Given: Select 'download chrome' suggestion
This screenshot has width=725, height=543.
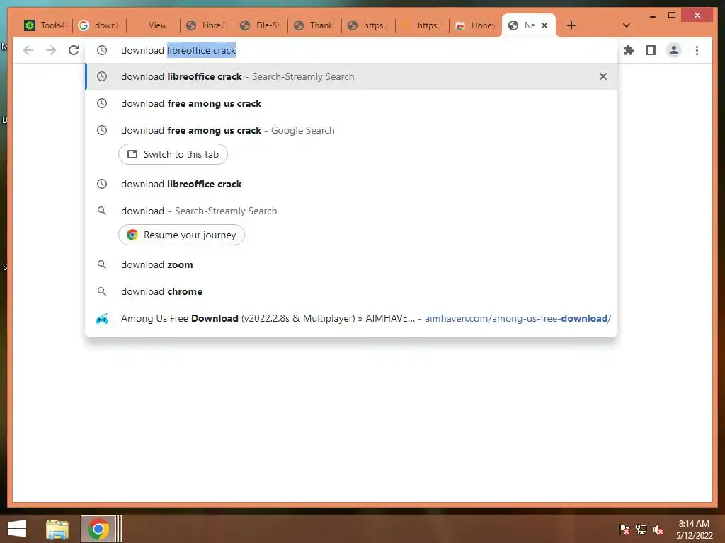Looking at the screenshot, I should coord(351,291).
